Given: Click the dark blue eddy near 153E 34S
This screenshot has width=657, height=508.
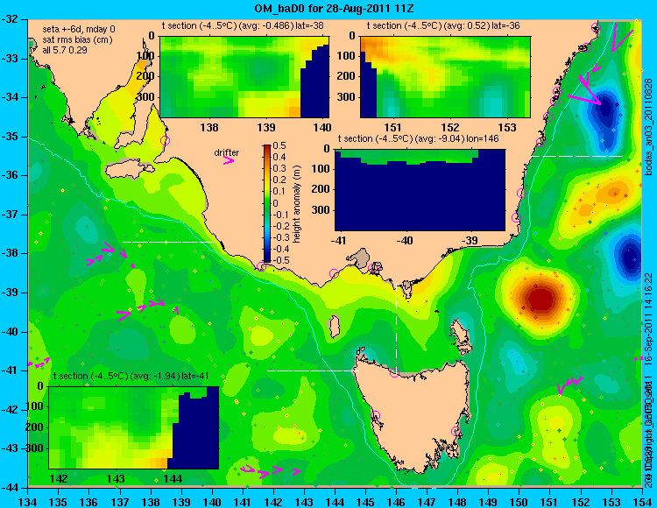Looking at the screenshot, I should coord(604,109).
